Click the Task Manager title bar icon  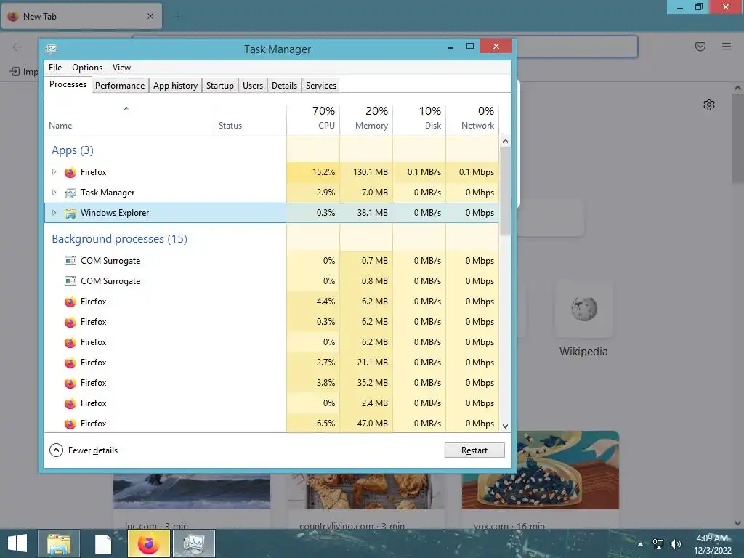point(51,49)
